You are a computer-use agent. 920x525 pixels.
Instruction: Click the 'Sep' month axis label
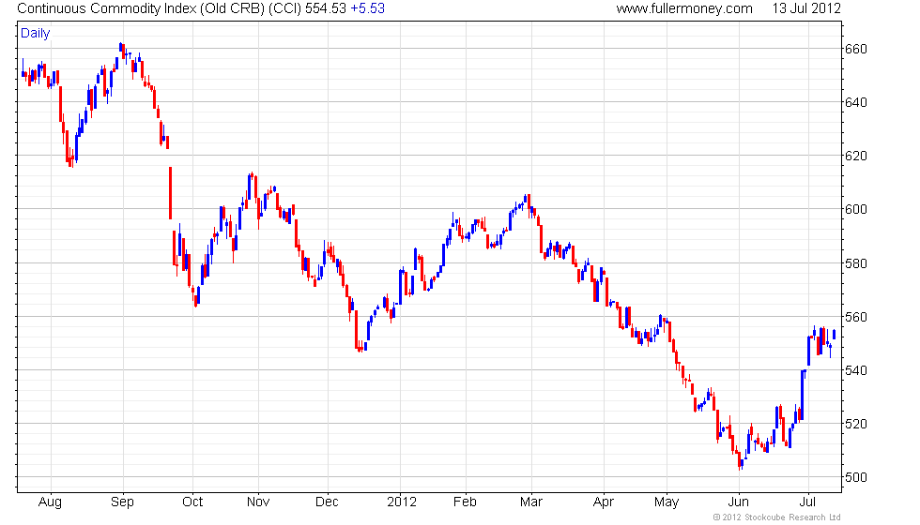pos(122,502)
